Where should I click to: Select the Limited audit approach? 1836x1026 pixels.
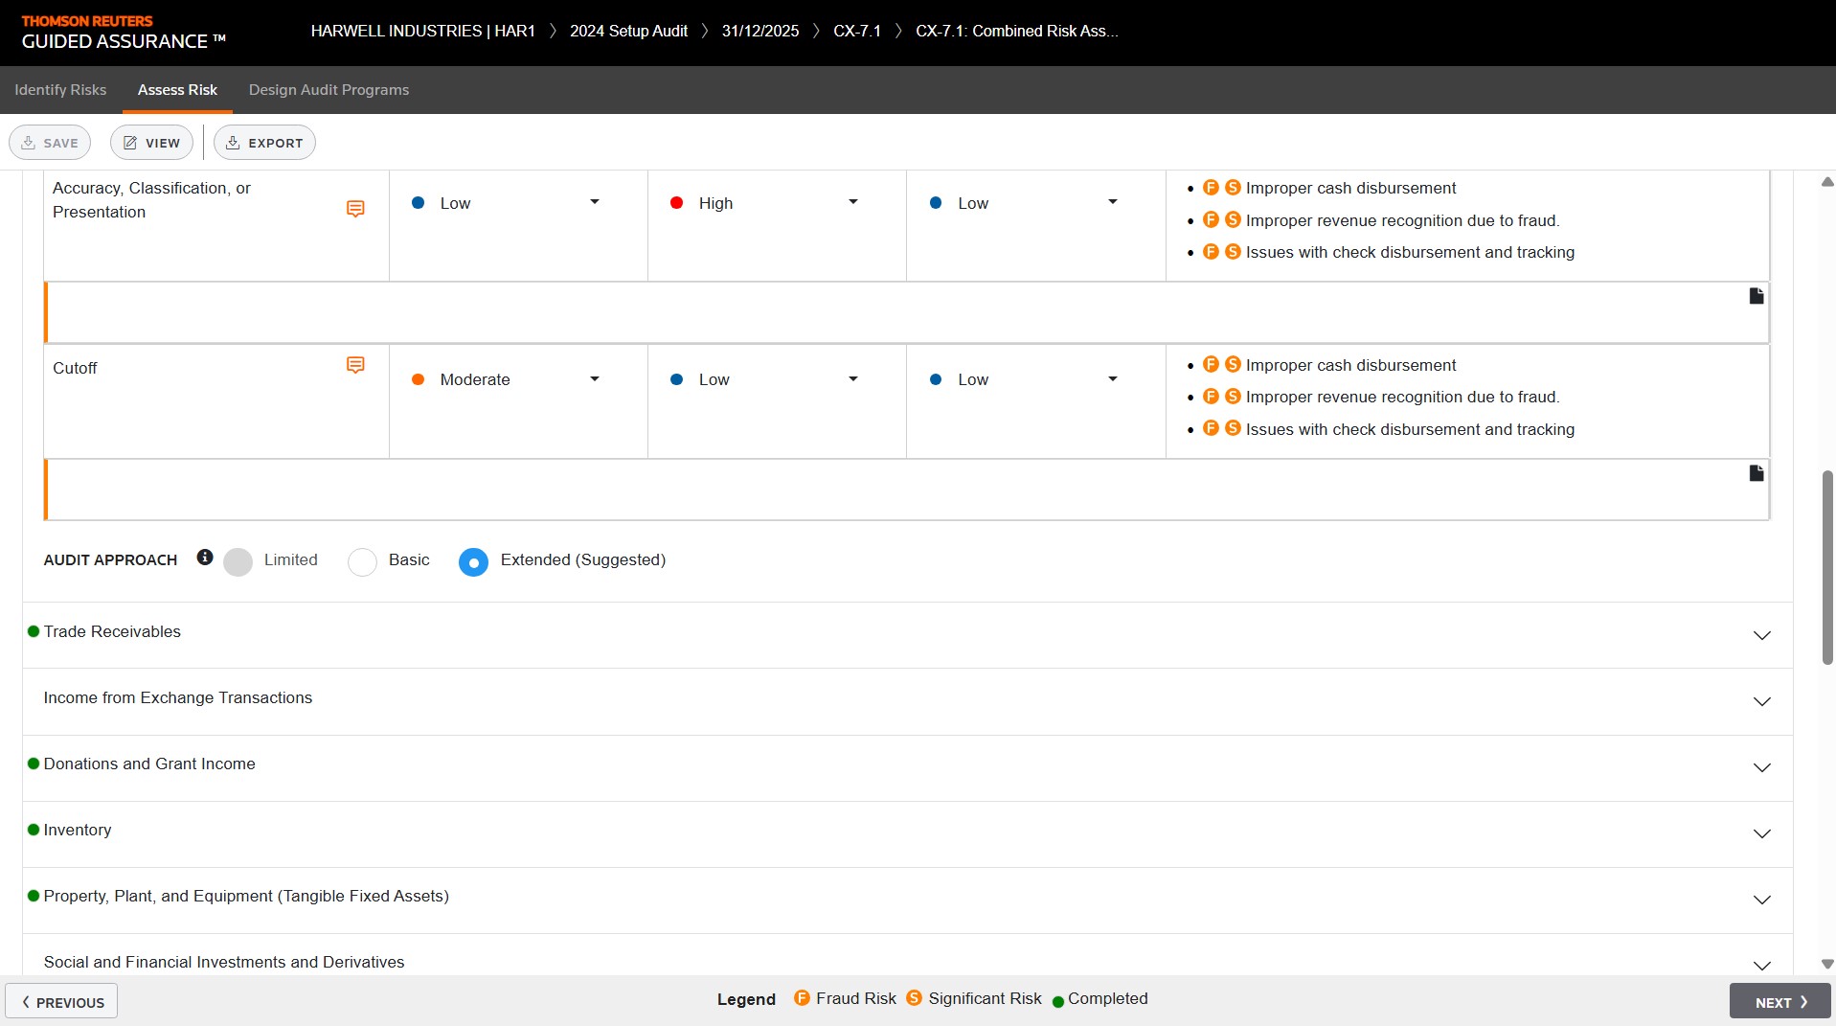[238, 562]
